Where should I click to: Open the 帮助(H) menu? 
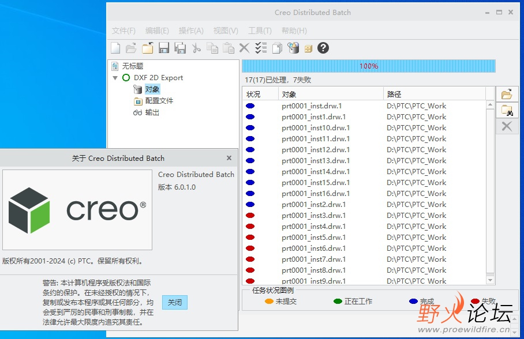point(294,31)
